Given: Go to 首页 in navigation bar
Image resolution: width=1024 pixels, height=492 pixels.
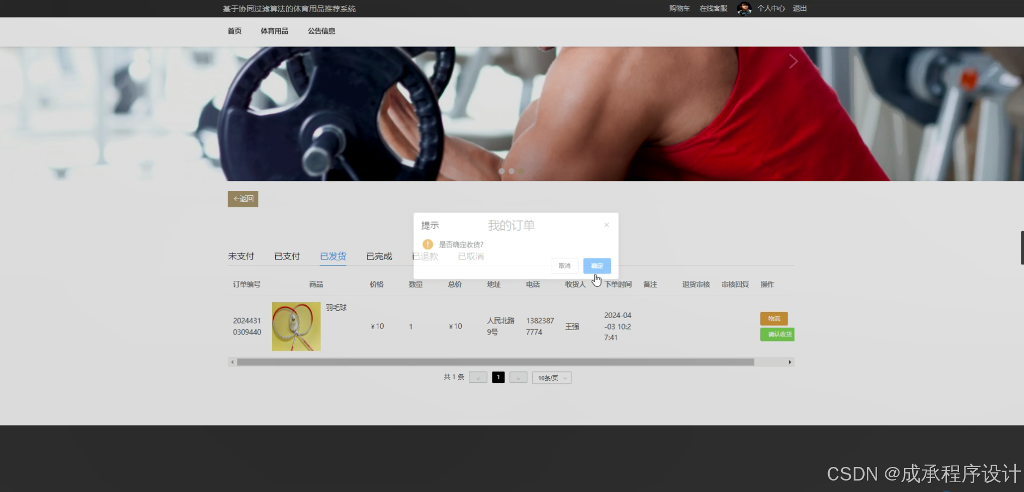Looking at the screenshot, I should coord(235,31).
